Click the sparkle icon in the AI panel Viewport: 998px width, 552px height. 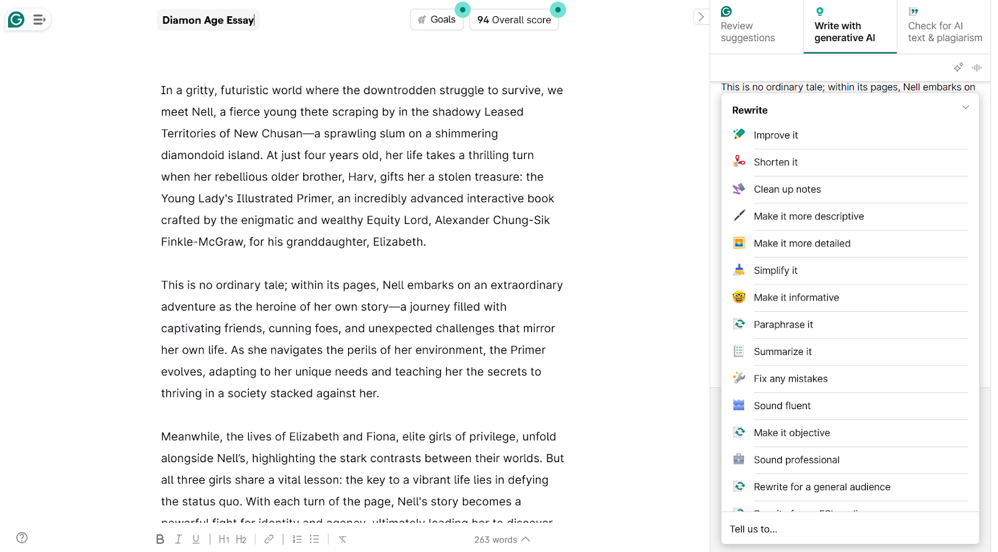(x=958, y=67)
